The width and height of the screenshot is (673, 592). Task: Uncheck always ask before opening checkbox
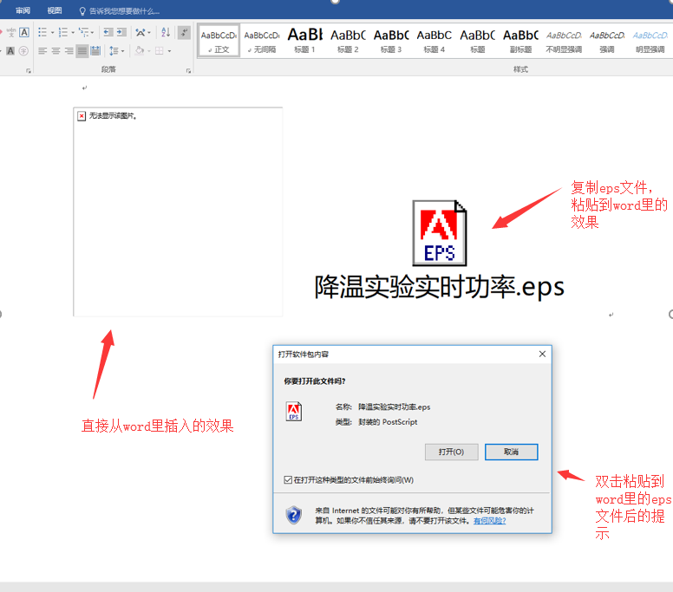point(288,479)
